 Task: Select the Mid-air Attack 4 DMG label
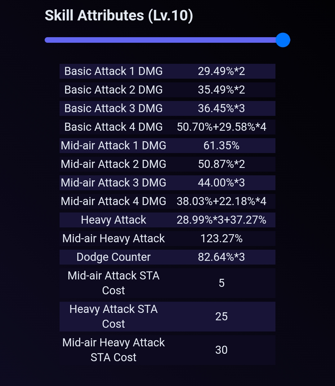pyautogui.click(x=114, y=201)
